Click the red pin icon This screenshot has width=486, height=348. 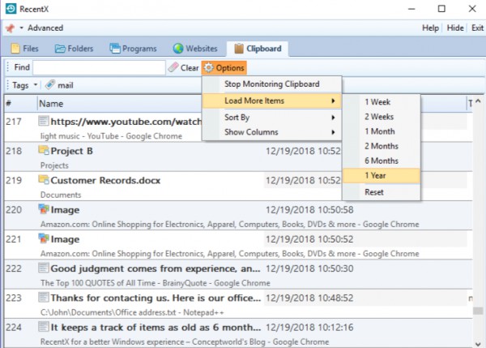pyautogui.click(x=11, y=28)
